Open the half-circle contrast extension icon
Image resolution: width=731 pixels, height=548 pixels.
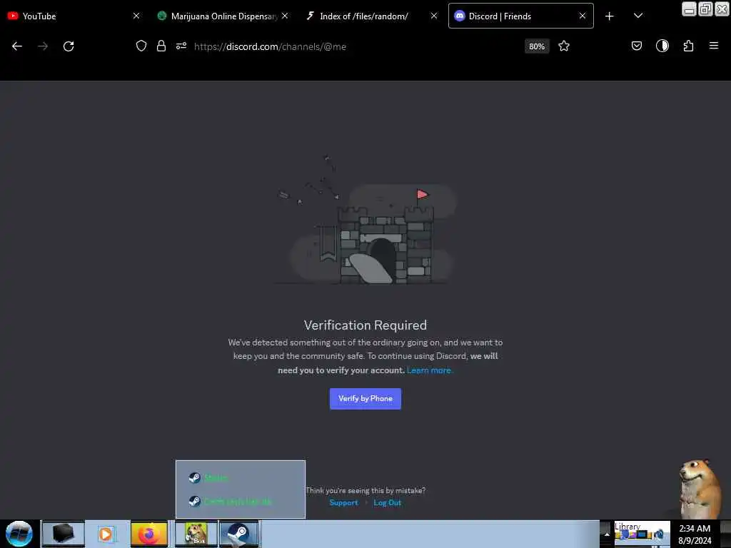point(662,46)
